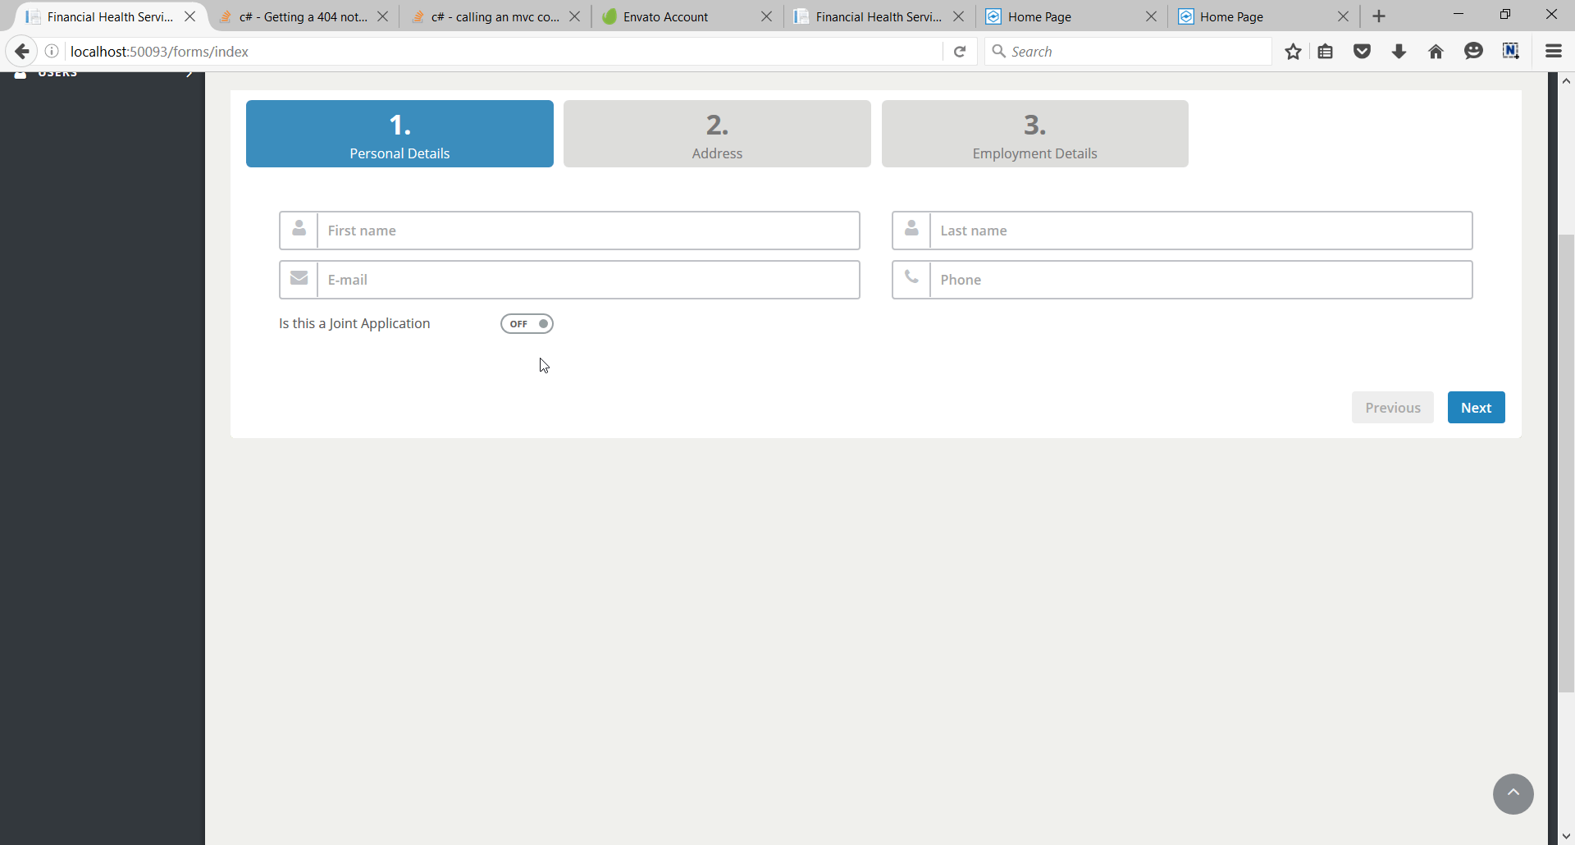Expand the Users sidebar chevron
This screenshot has height=845, width=1575.
[189, 74]
